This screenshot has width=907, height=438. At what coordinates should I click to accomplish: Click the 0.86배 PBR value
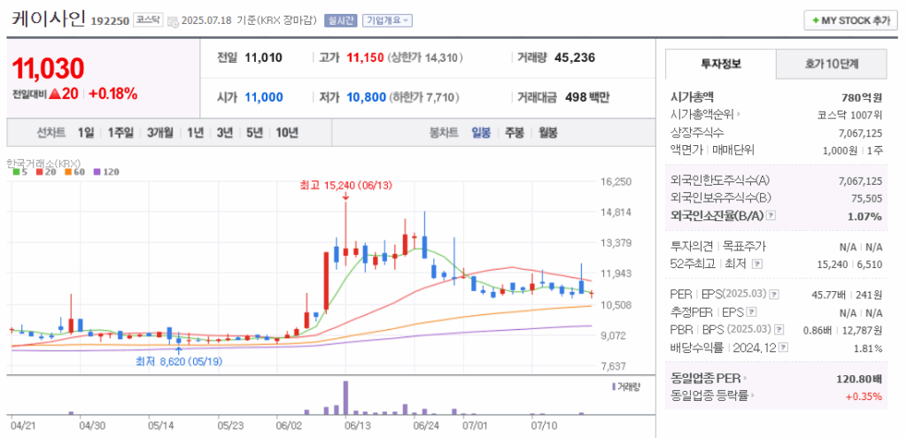[x=819, y=331]
